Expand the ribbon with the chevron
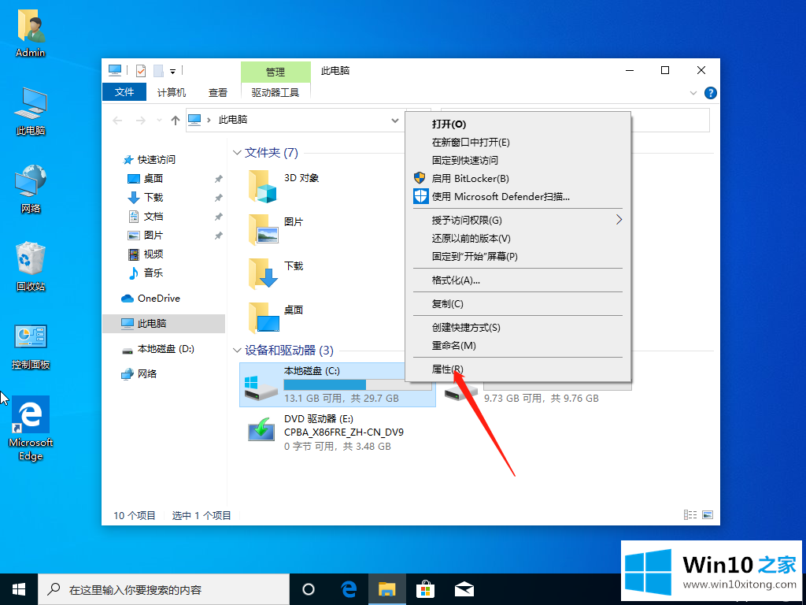The height and width of the screenshot is (605, 806). [693, 93]
